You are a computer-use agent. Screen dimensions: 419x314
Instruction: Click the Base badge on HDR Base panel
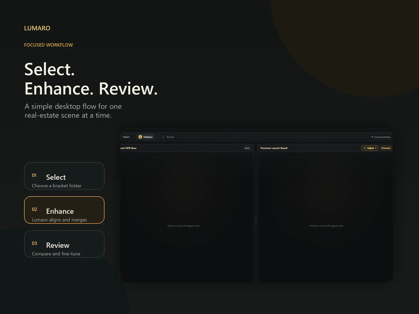coord(247,148)
